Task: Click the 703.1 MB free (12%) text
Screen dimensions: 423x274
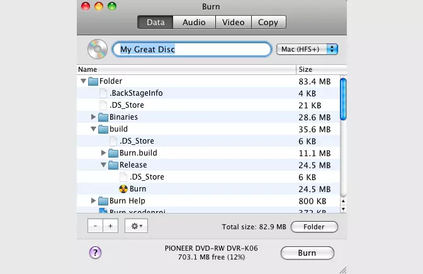Action: (211, 257)
